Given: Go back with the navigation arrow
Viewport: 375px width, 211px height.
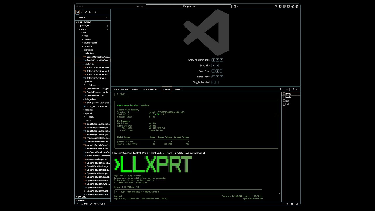Looking at the screenshot, I should 138,6.
